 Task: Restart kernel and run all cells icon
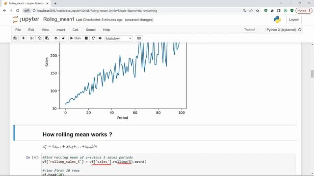(100, 38)
